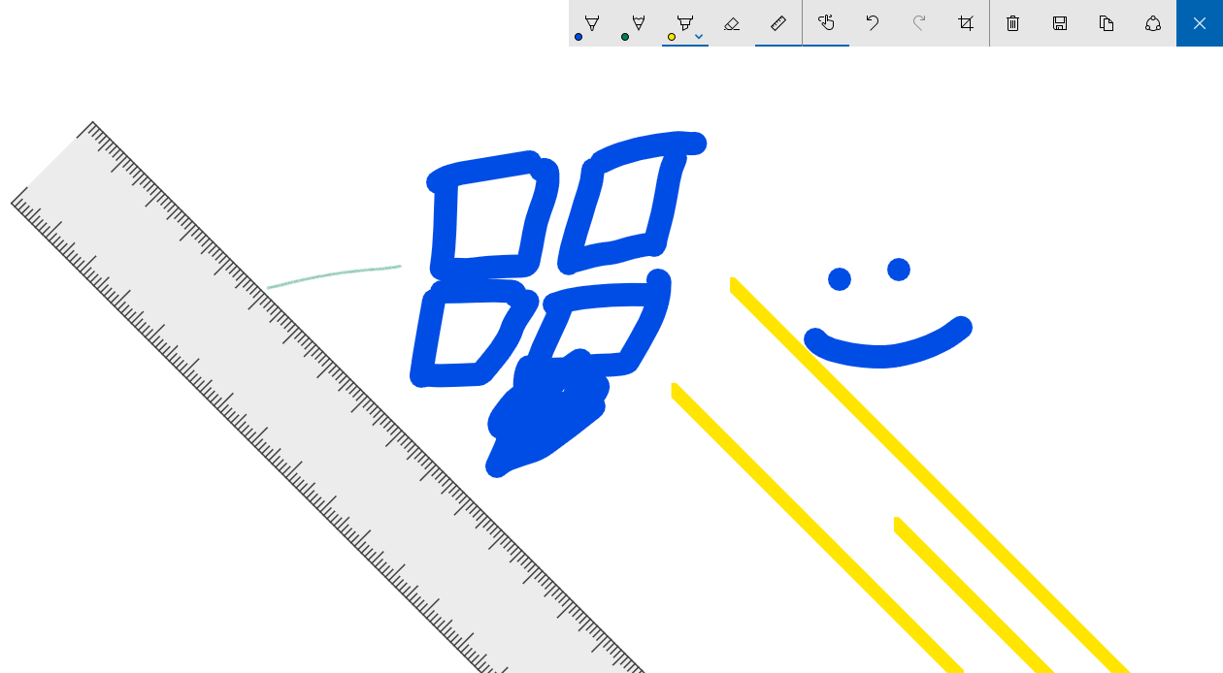Toggle the Ruler tool

(778, 23)
